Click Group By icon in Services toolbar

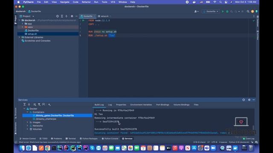[x=35, y=105]
